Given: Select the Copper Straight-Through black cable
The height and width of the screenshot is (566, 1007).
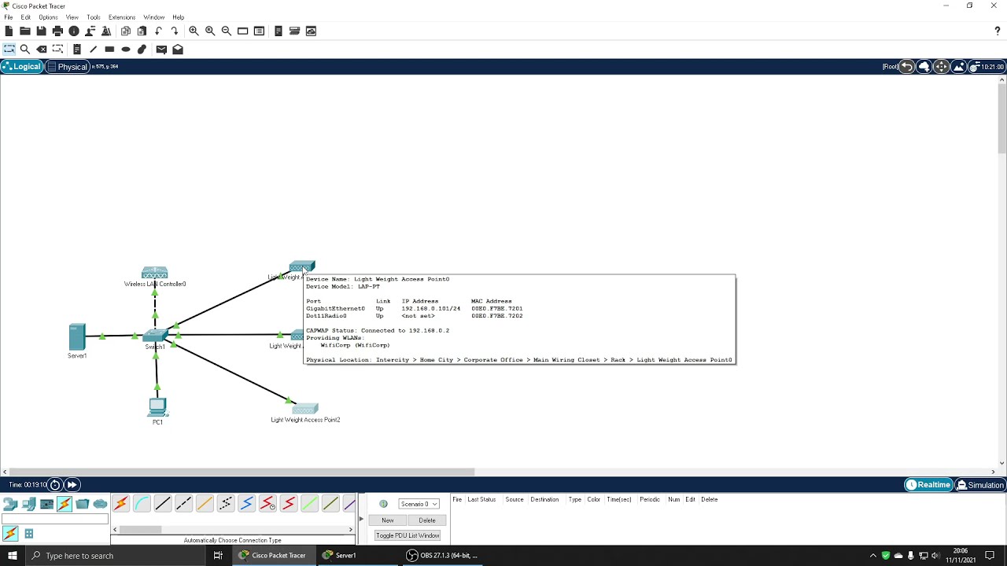Looking at the screenshot, I should [163, 504].
